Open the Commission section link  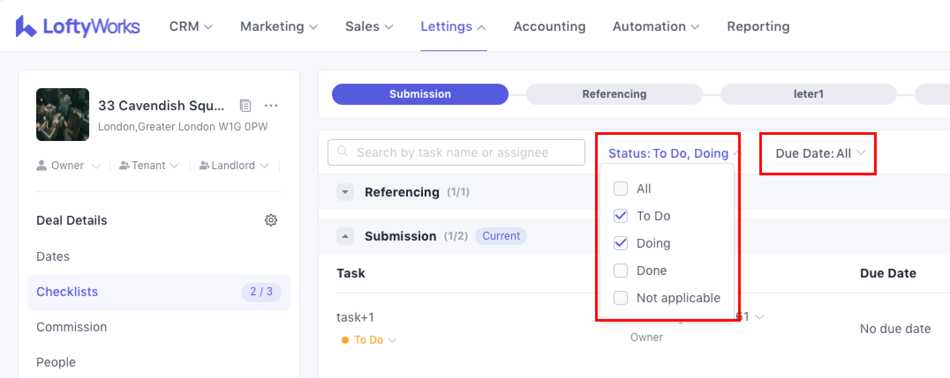click(72, 327)
